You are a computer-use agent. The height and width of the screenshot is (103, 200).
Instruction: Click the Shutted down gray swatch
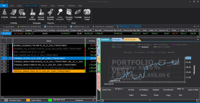(6, 100)
